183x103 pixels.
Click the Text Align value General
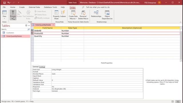[97, 91]
